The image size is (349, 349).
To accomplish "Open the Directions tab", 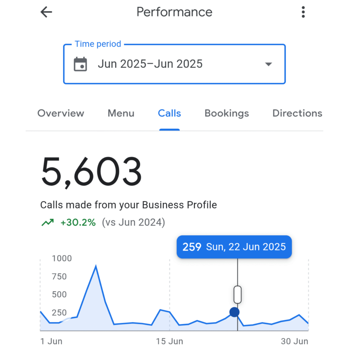I will (297, 113).
